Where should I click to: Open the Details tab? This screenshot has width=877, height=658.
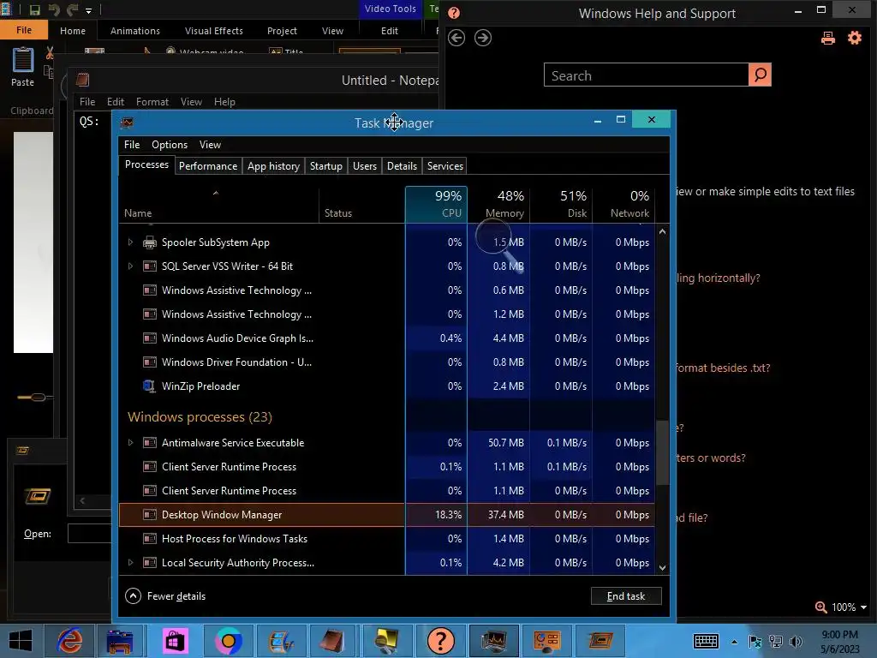point(403,166)
